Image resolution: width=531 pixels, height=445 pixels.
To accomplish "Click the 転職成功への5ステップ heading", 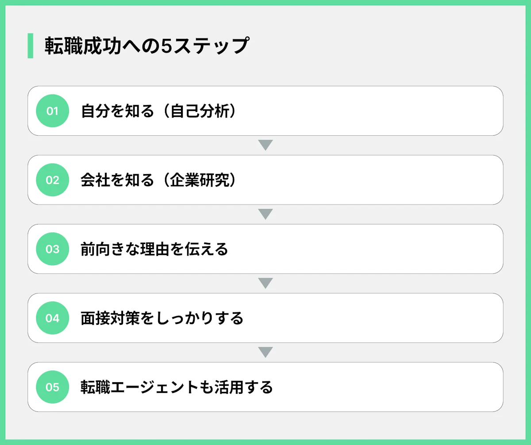I will point(146,46).
